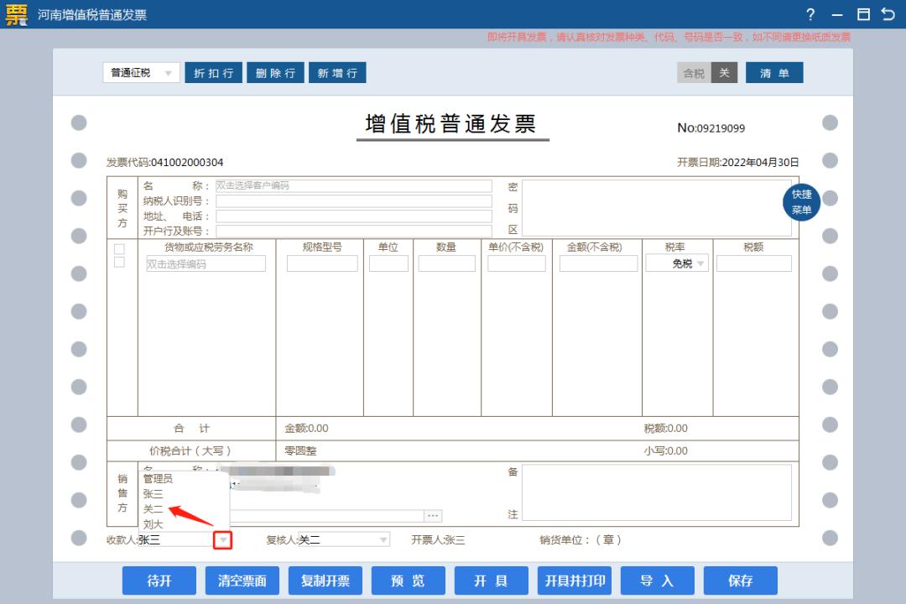The height and width of the screenshot is (604, 906).
Task: Click the 保存 save button
Action: click(x=740, y=580)
